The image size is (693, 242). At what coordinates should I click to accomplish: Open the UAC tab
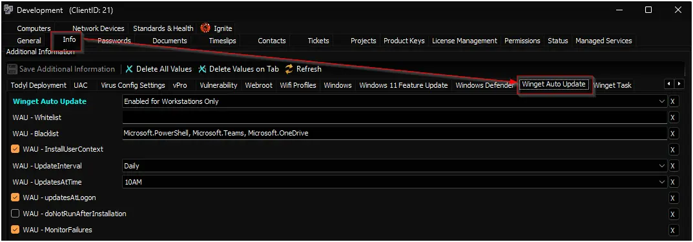[81, 85]
